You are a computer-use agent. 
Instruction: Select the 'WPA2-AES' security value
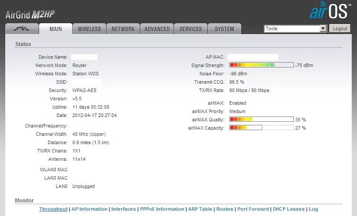pyautogui.click(x=84, y=90)
